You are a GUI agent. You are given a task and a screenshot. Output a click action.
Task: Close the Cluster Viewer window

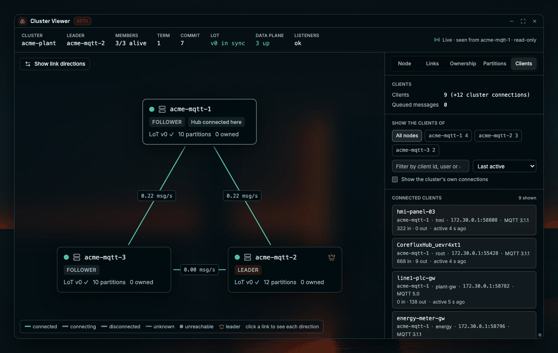tap(535, 21)
